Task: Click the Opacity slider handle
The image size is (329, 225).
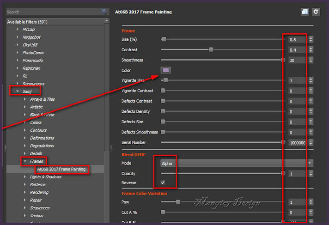Action: click(x=283, y=173)
